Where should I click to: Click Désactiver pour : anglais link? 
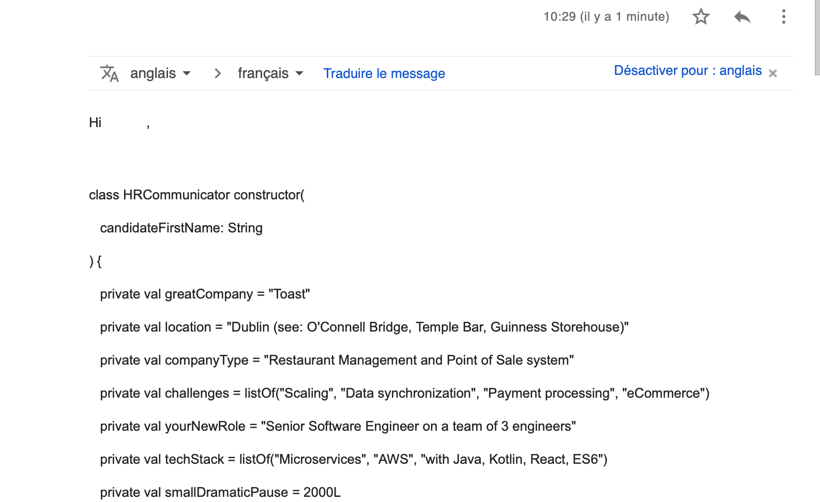pos(688,71)
